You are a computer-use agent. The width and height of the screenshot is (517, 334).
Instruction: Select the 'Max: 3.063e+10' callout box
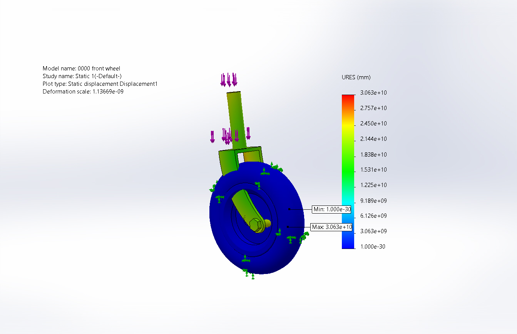click(331, 227)
